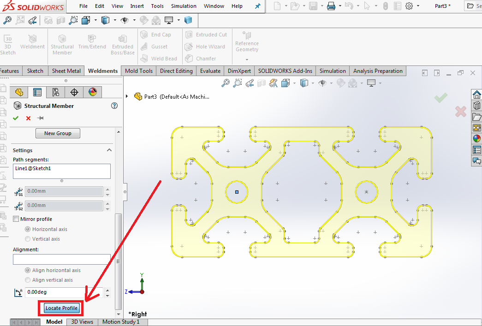Open the dropdown arrow next to Print
This screenshot has height=326, width=482.
pos(340,6)
